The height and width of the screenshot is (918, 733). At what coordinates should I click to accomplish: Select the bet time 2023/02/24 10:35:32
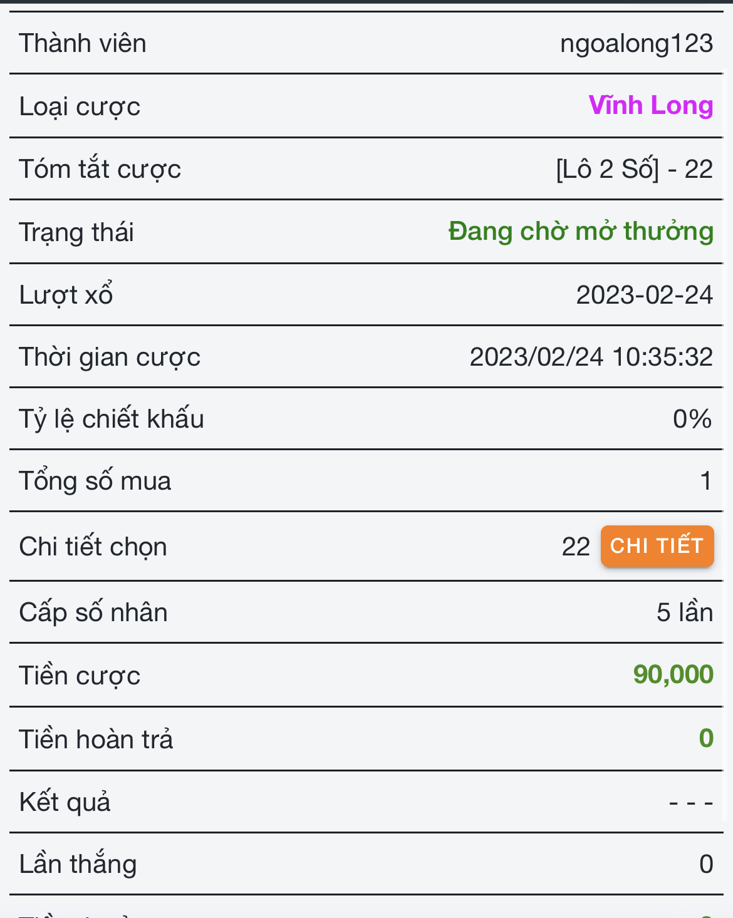591,357
